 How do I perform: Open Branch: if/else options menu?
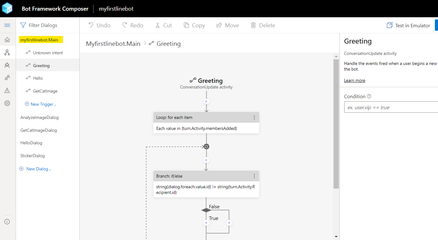254,176
